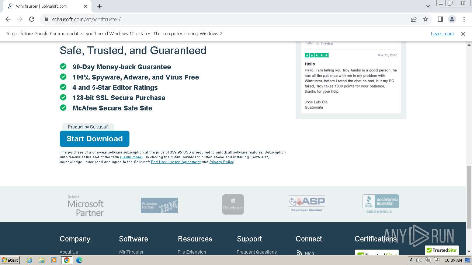Click the 'Product by Solvusoft' label
This screenshot has height=265, width=472.
click(x=88, y=127)
